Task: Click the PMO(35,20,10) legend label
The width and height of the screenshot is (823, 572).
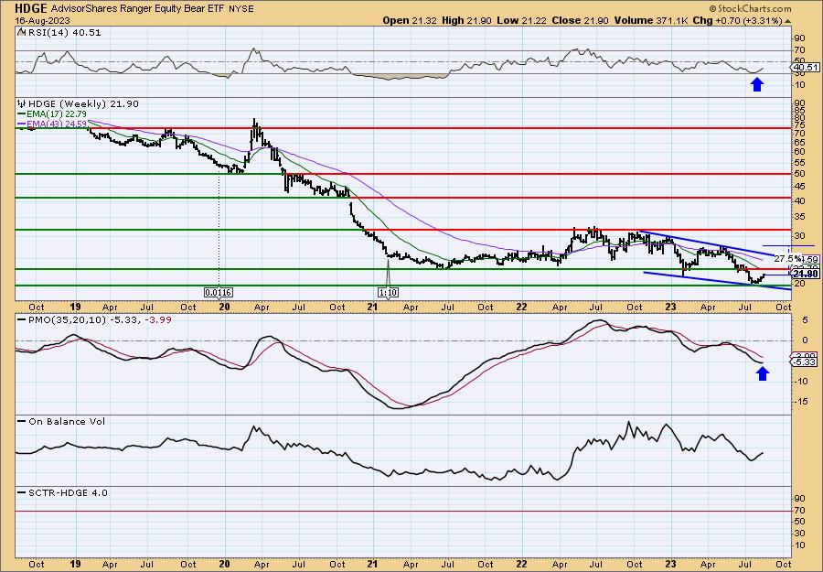Action: 102,320
